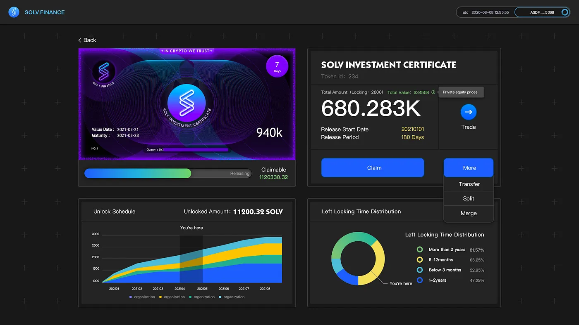This screenshot has height=325, width=579.
Task: Choose Split from the More menu
Action: [469, 198]
